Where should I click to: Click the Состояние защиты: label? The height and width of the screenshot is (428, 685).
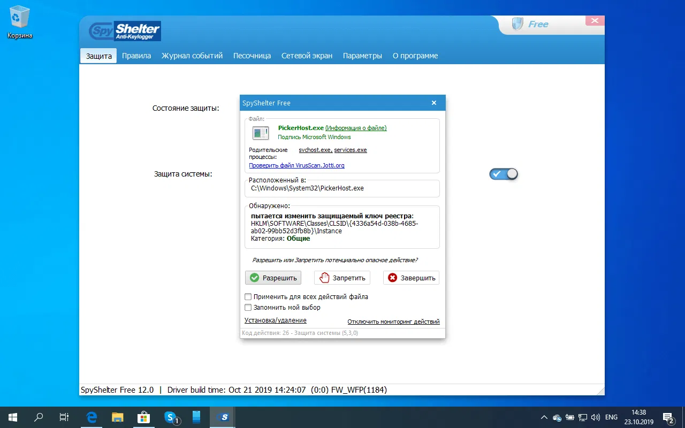(x=186, y=108)
